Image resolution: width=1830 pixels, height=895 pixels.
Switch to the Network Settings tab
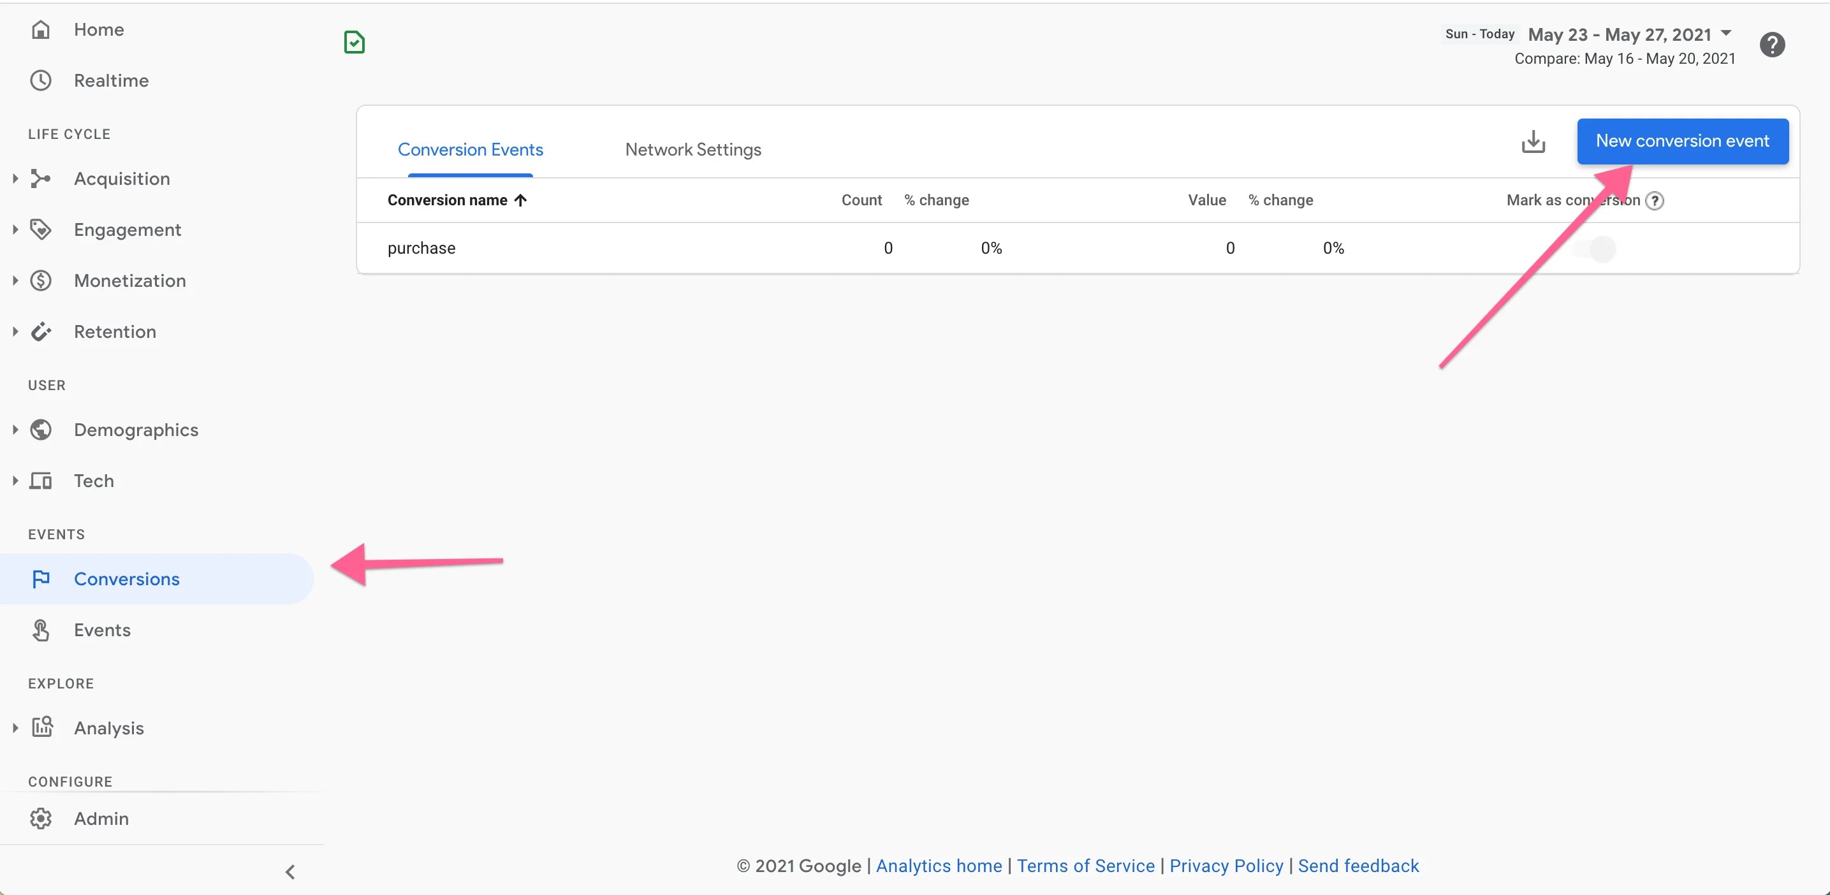point(692,149)
